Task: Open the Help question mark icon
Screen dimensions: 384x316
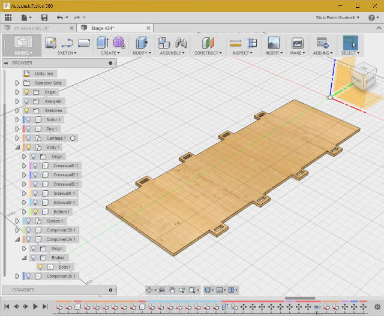Action: click(x=371, y=17)
